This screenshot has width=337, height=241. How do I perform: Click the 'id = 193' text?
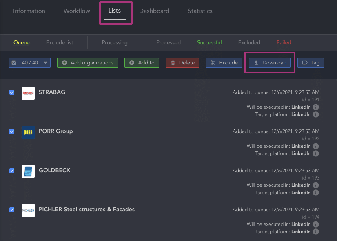[310, 178]
